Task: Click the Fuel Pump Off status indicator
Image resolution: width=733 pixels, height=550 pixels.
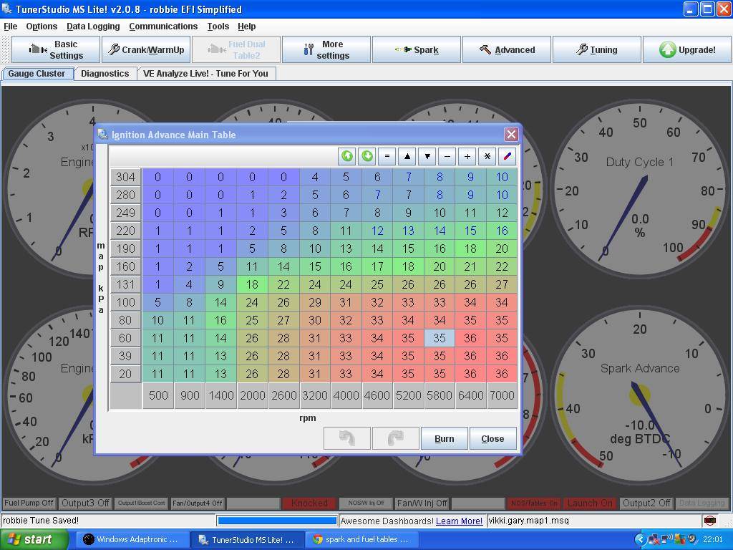Action: (29, 503)
